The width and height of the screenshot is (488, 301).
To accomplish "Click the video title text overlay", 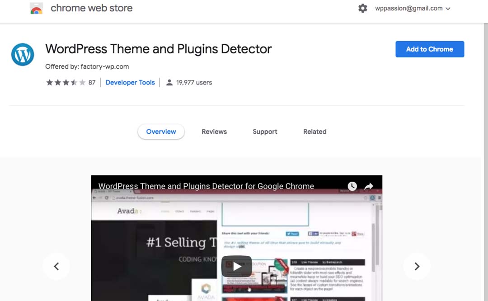I will click(206, 186).
